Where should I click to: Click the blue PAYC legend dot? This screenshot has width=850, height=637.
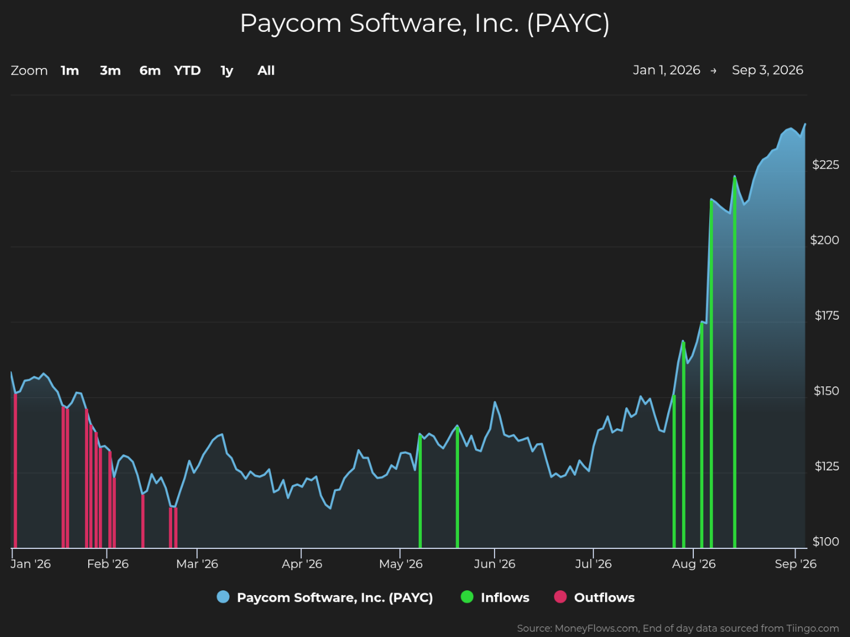click(x=223, y=597)
